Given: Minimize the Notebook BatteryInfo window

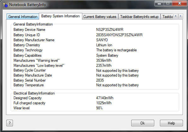Looking at the screenshot, I should tap(159, 3).
